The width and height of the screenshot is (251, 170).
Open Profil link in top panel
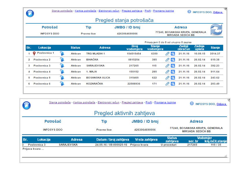point(148,11)
